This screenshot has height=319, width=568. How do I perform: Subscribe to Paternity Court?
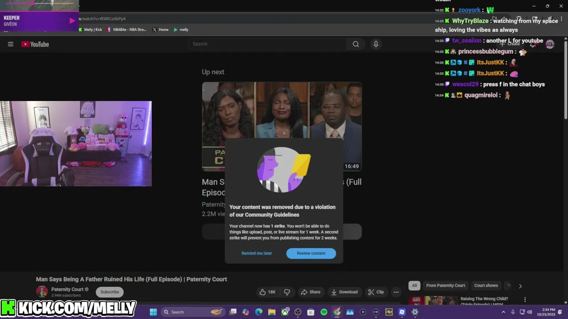tap(110, 292)
